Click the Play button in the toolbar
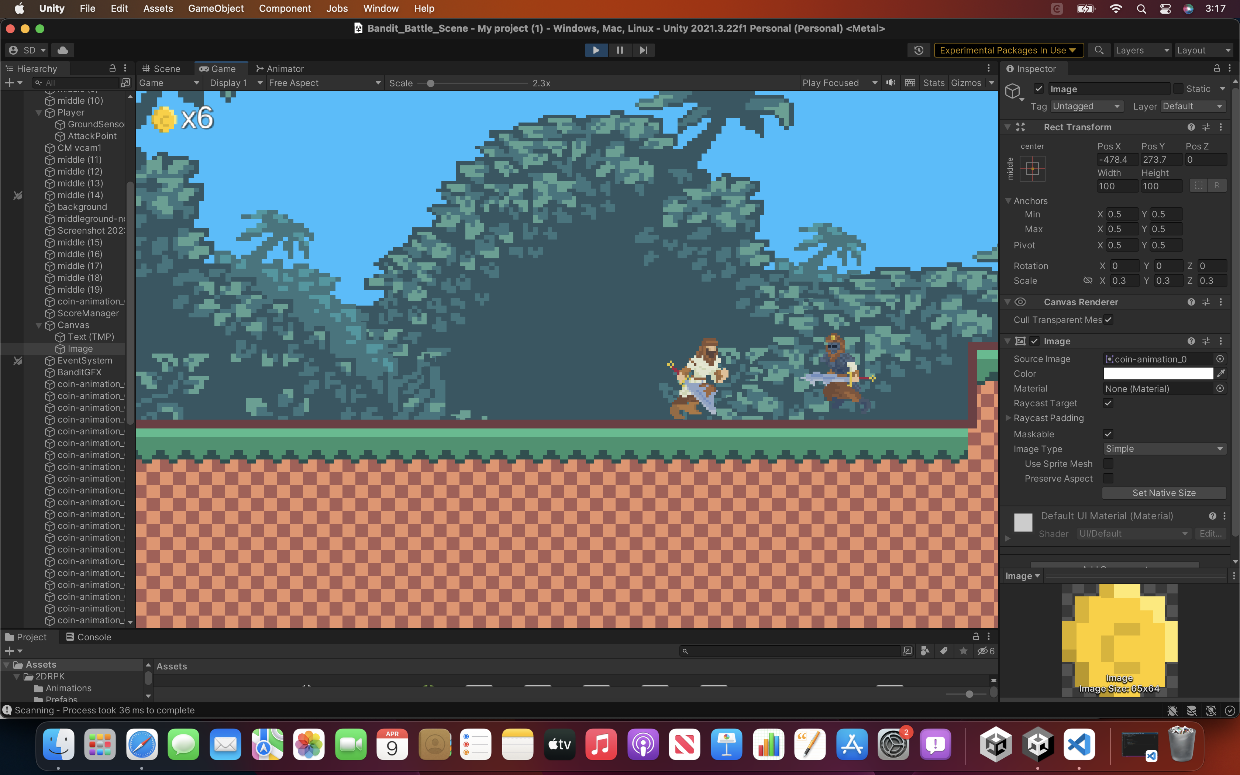 (596, 50)
